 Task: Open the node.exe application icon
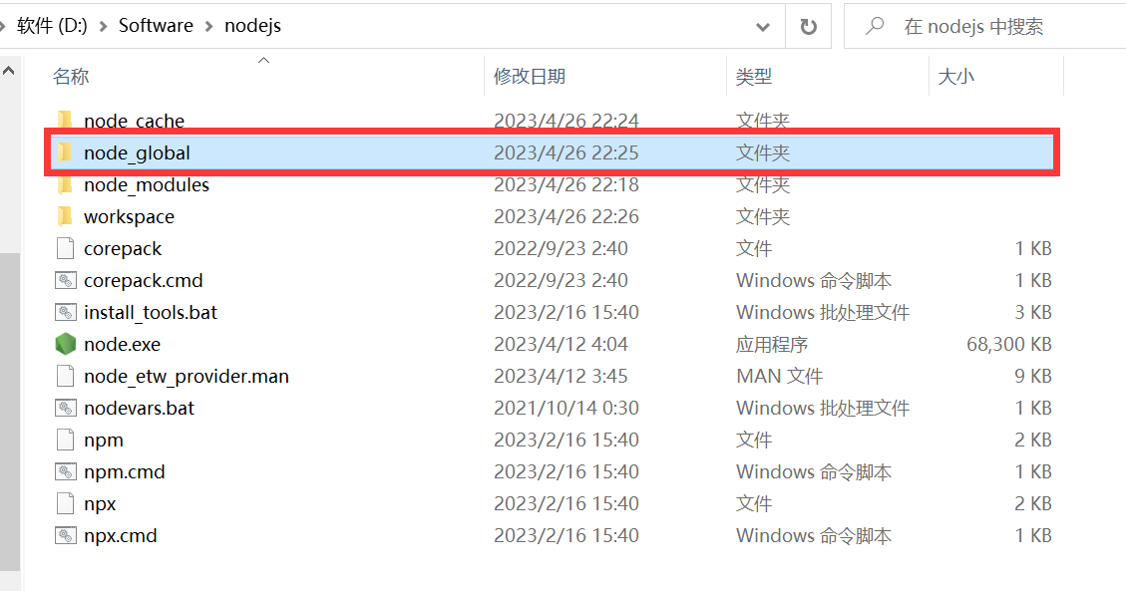pyautogui.click(x=66, y=343)
